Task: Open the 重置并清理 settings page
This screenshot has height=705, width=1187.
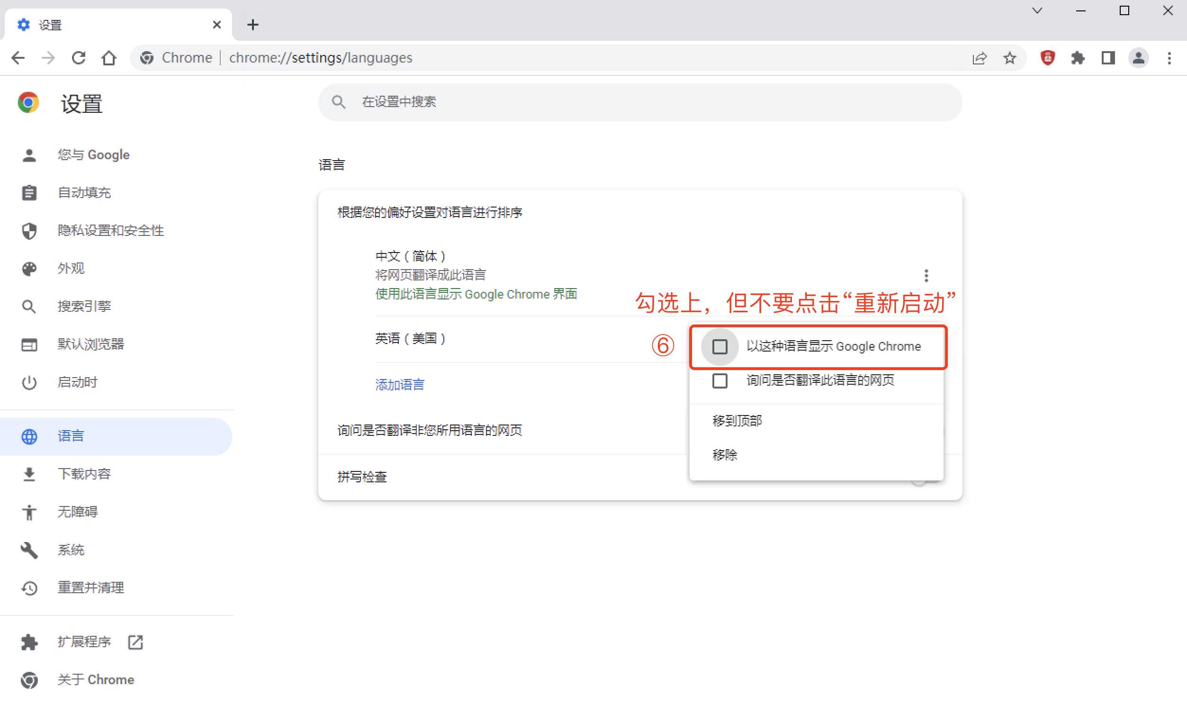Action: pos(90,587)
